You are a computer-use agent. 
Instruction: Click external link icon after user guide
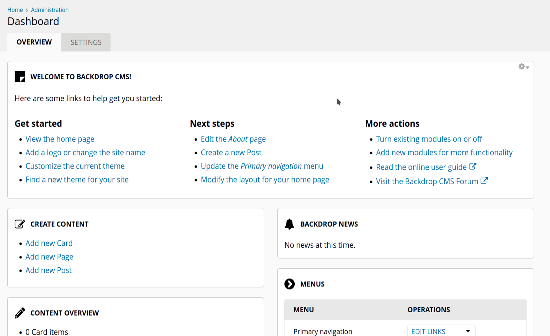[473, 166]
